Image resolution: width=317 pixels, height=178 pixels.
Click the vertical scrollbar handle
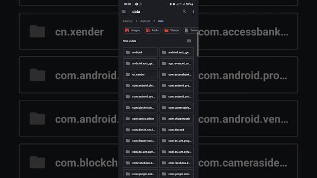tap(198, 47)
